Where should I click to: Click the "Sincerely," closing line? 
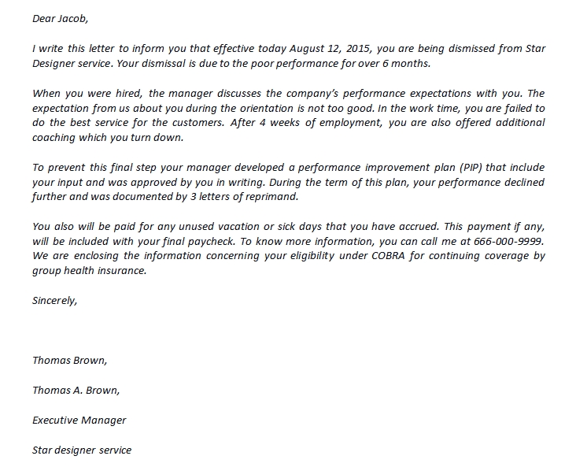click(x=55, y=300)
